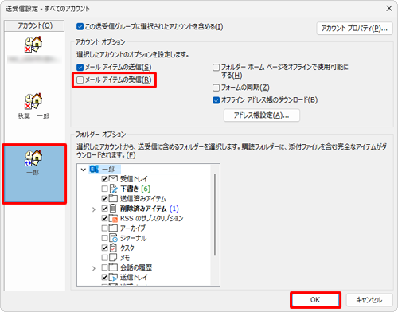Click the Outlook icon at folder tree root

click(x=94, y=169)
